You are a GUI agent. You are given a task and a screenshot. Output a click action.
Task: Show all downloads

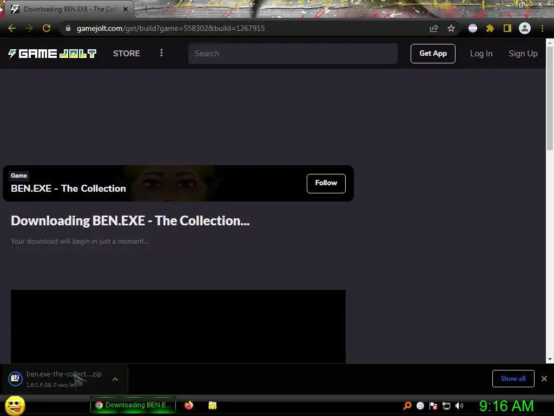pyautogui.click(x=513, y=379)
